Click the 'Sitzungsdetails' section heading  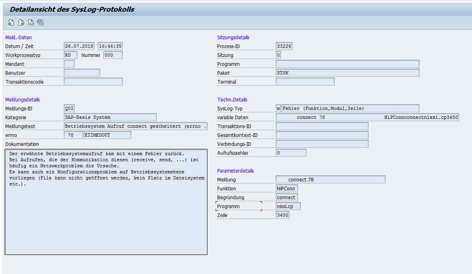[x=233, y=37]
